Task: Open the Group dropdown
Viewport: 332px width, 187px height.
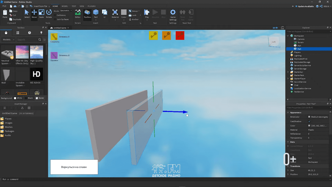Action: point(134,11)
